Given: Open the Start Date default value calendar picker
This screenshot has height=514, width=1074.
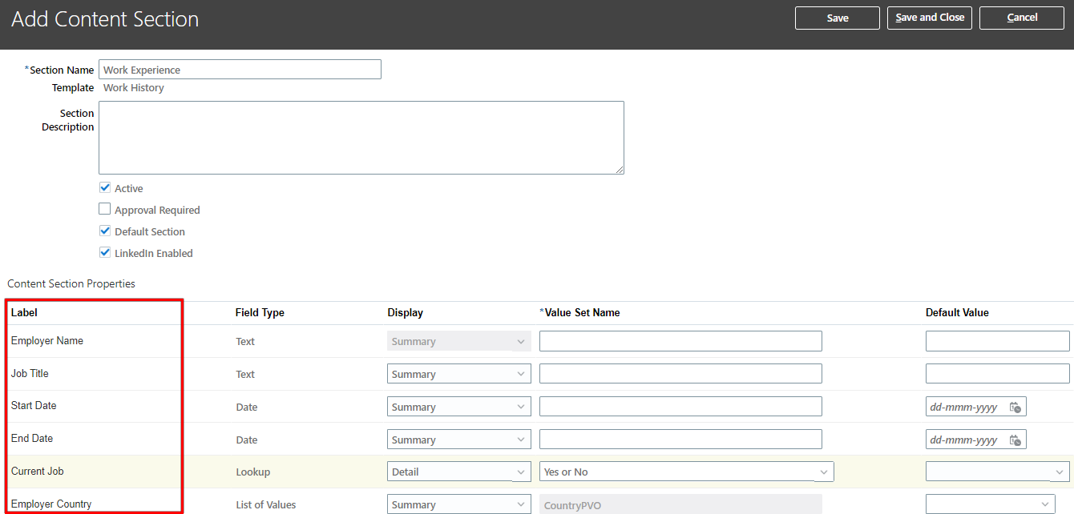Looking at the screenshot, I should [x=1016, y=406].
